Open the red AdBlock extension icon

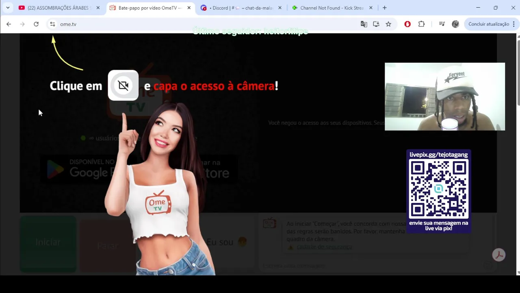[407, 24]
